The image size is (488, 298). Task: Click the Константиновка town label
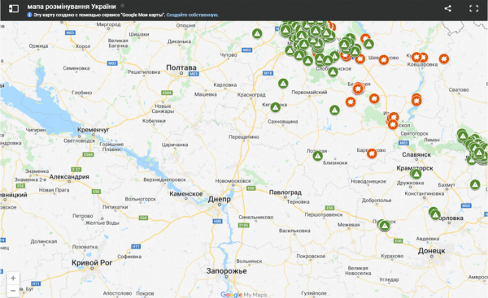tap(425, 193)
